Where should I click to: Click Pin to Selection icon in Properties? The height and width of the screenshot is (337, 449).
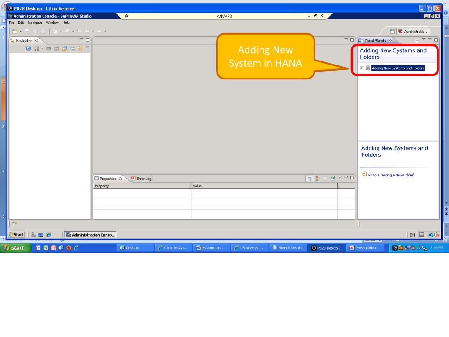(x=333, y=179)
